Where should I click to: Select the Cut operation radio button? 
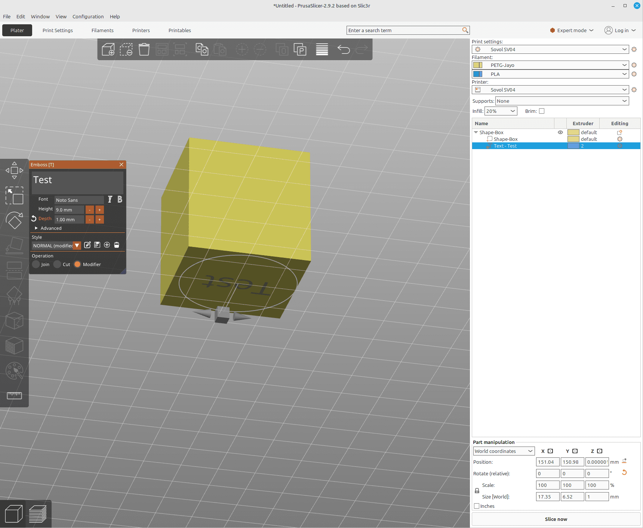pos(57,264)
